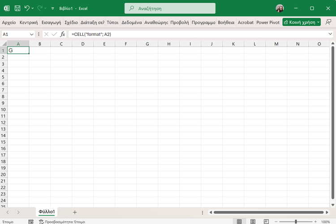Click the Αναζήτηση search box
This screenshot has height=224, width=336.
pyautogui.click(x=170, y=8)
